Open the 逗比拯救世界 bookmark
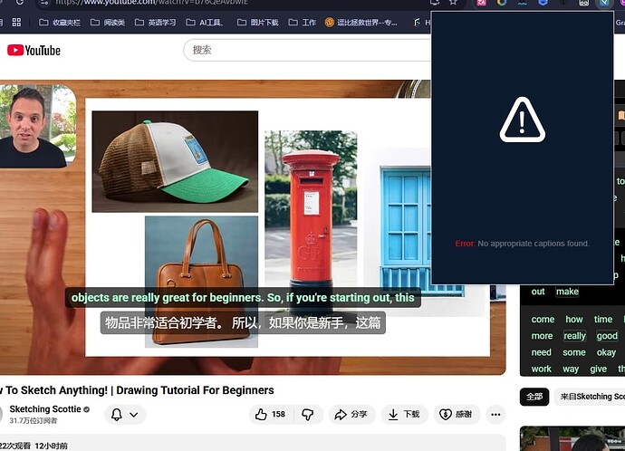 tap(361, 23)
